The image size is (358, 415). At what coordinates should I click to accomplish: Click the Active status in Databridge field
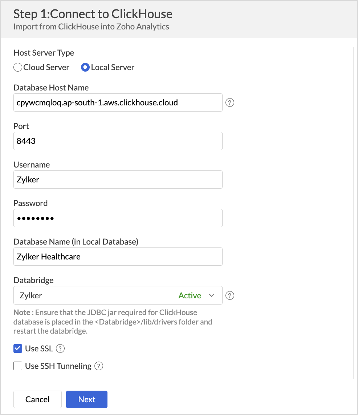tap(190, 295)
